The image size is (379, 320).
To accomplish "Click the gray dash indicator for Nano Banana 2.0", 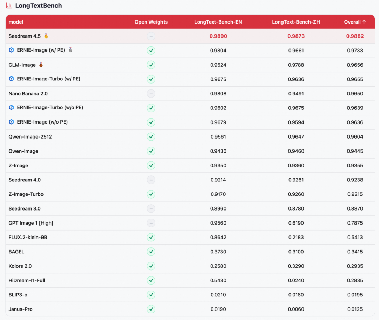I will (151, 94).
